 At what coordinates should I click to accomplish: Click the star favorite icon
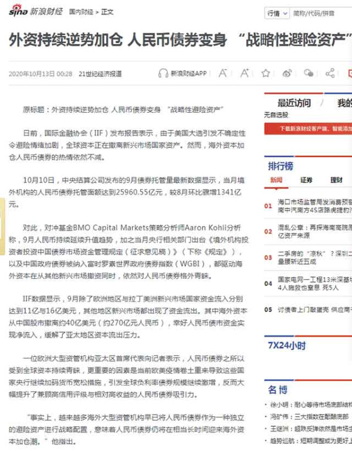pyautogui.click(x=266, y=73)
